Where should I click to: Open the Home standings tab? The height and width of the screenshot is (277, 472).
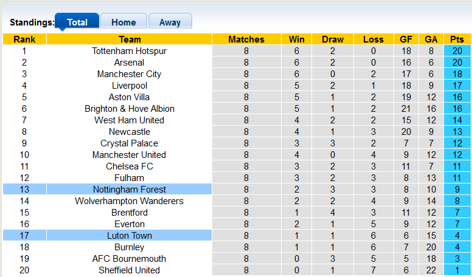(x=123, y=22)
